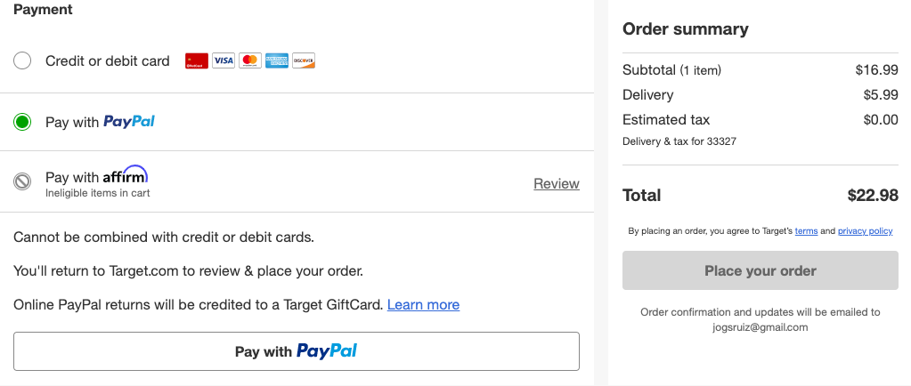Click the Ineligible items in cart text
The height and width of the screenshot is (386, 911).
98,193
